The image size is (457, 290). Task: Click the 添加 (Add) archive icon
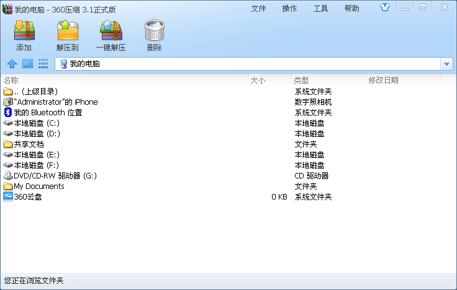tap(24, 31)
